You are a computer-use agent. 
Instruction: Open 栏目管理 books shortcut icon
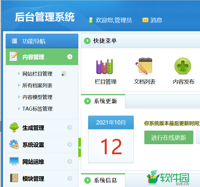(x=105, y=66)
